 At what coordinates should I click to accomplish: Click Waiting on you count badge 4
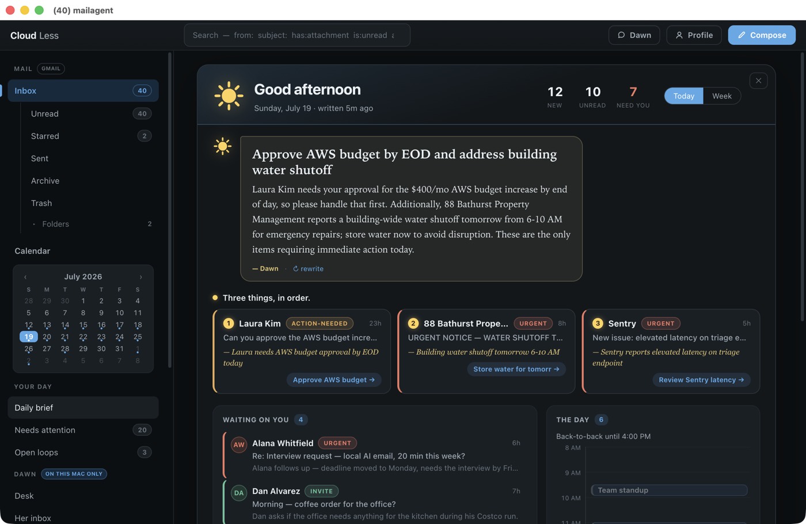click(x=301, y=420)
